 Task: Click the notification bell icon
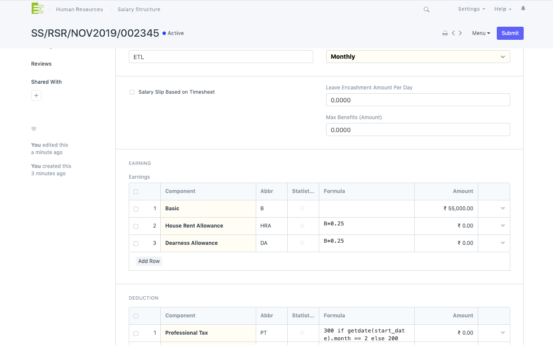point(523,9)
